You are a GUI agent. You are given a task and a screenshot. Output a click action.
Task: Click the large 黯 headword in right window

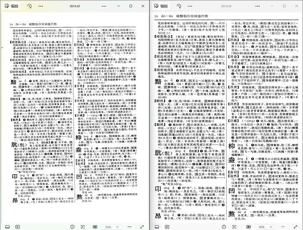[158, 82]
